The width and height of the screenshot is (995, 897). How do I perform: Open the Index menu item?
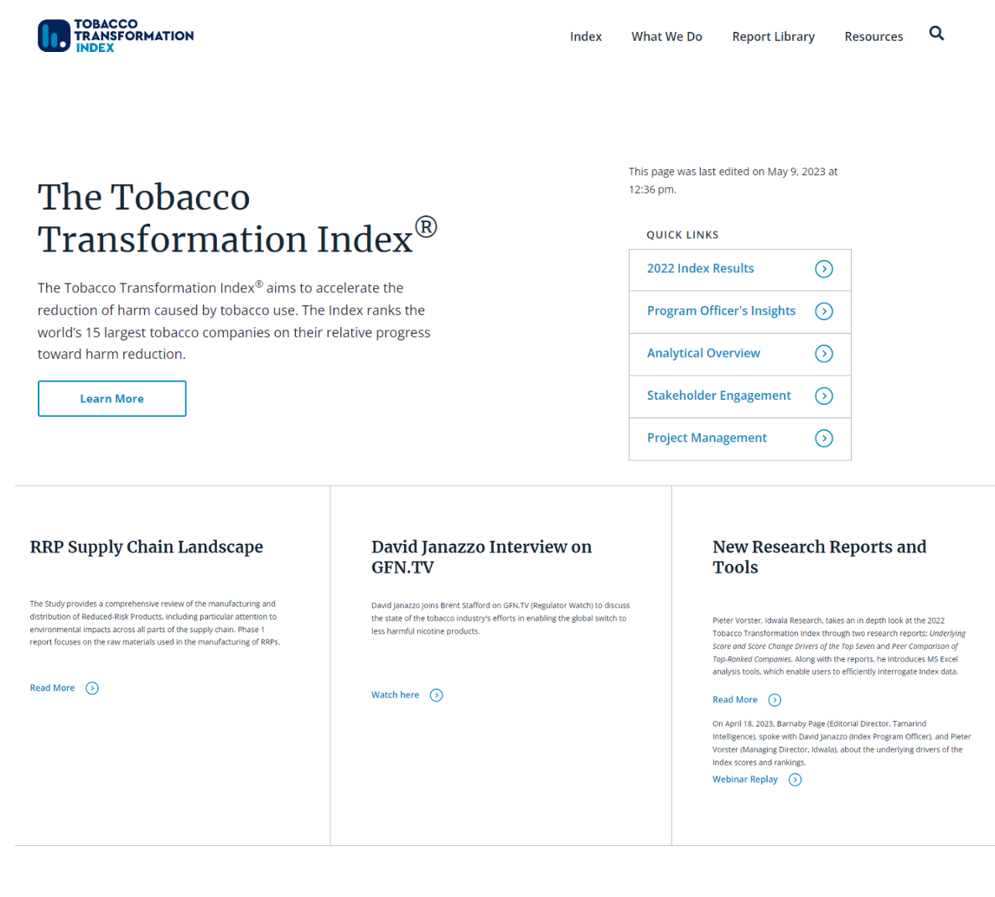pos(585,37)
